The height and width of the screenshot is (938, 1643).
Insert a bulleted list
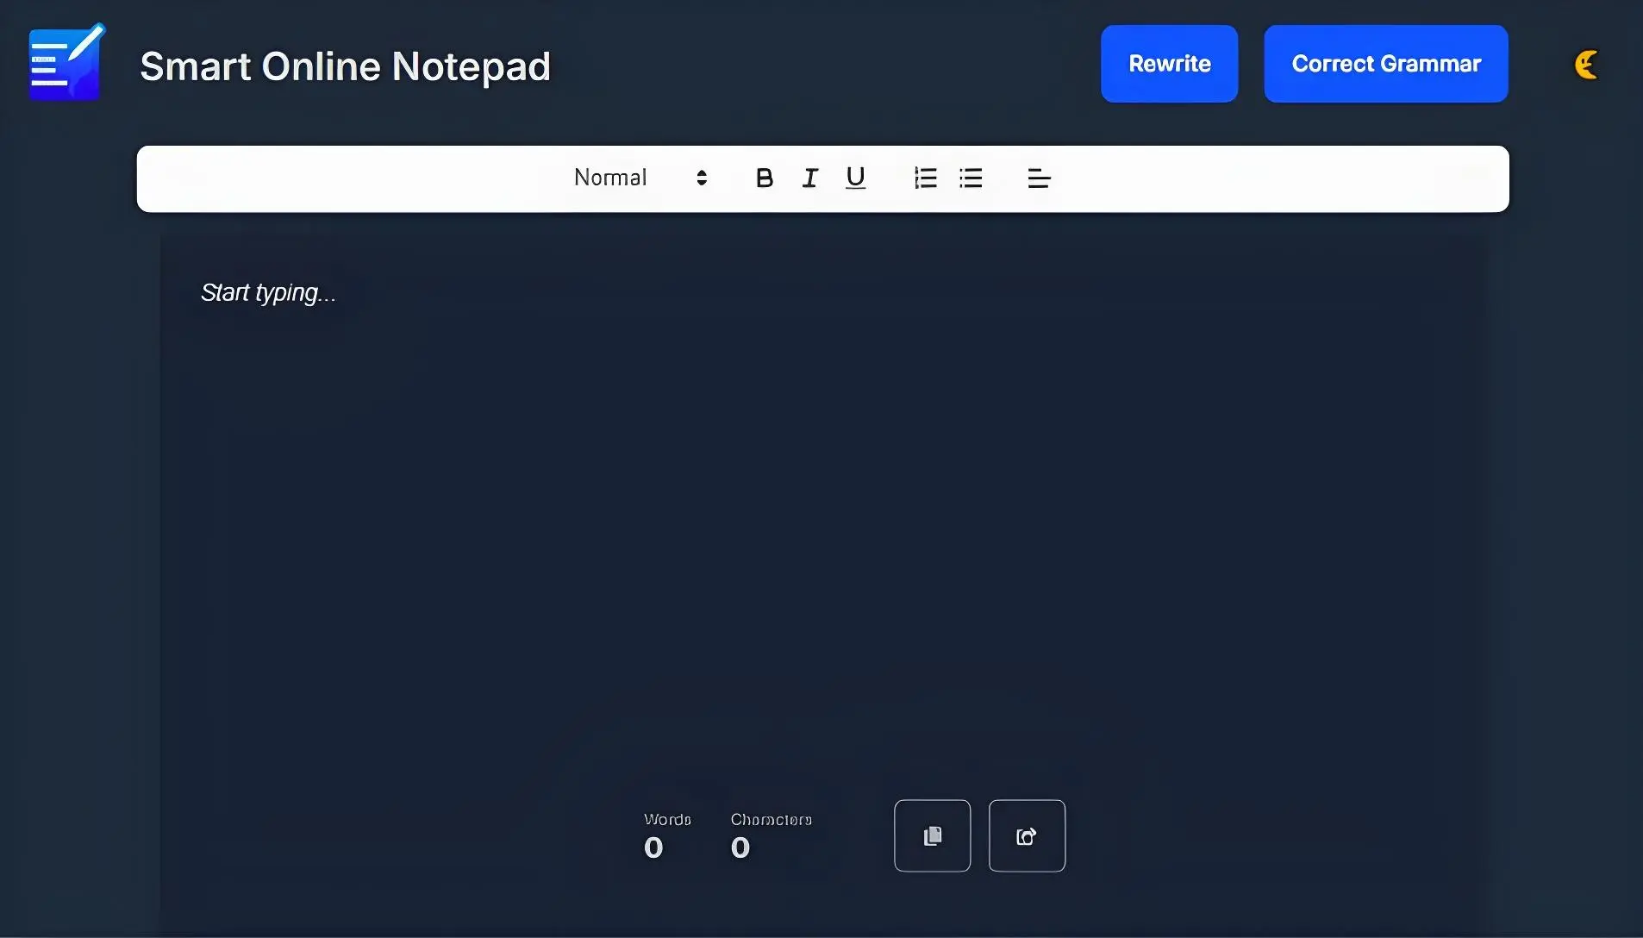[x=971, y=178]
